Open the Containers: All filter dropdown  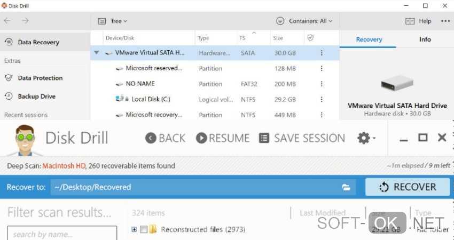(x=304, y=21)
